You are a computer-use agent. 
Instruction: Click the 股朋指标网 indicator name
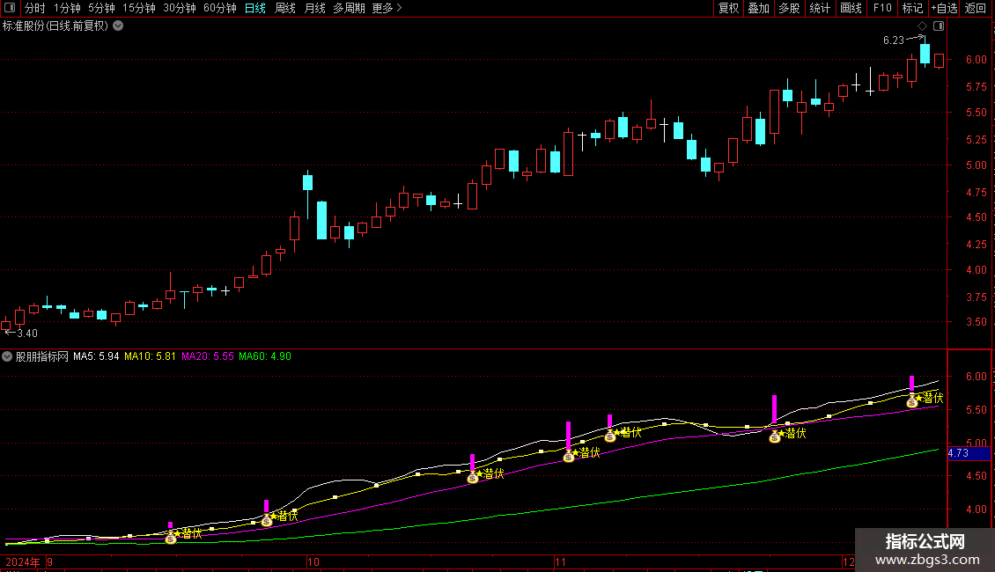click(x=42, y=356)
